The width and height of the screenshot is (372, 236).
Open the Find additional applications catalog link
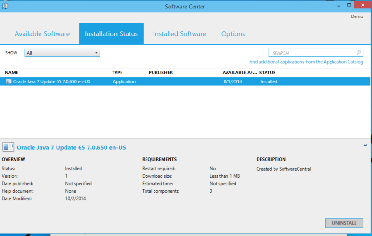pos(306,62)
